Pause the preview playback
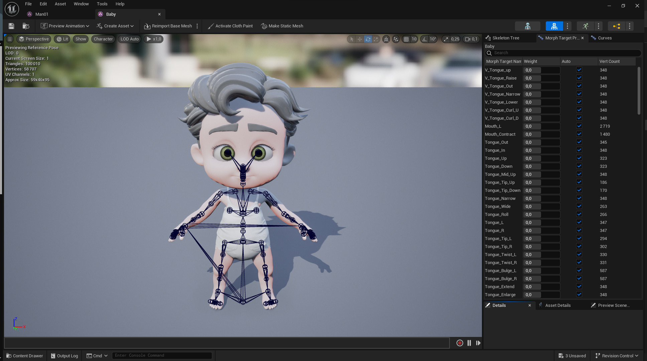 [x=469, y=343]
